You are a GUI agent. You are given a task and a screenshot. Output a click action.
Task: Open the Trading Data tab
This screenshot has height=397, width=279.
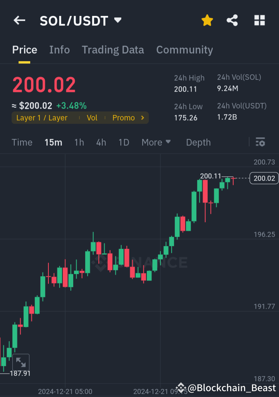(113, 50)
